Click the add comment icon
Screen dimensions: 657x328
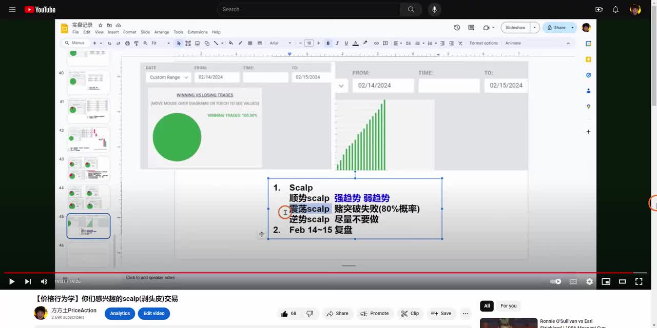[x=385, y=43]
